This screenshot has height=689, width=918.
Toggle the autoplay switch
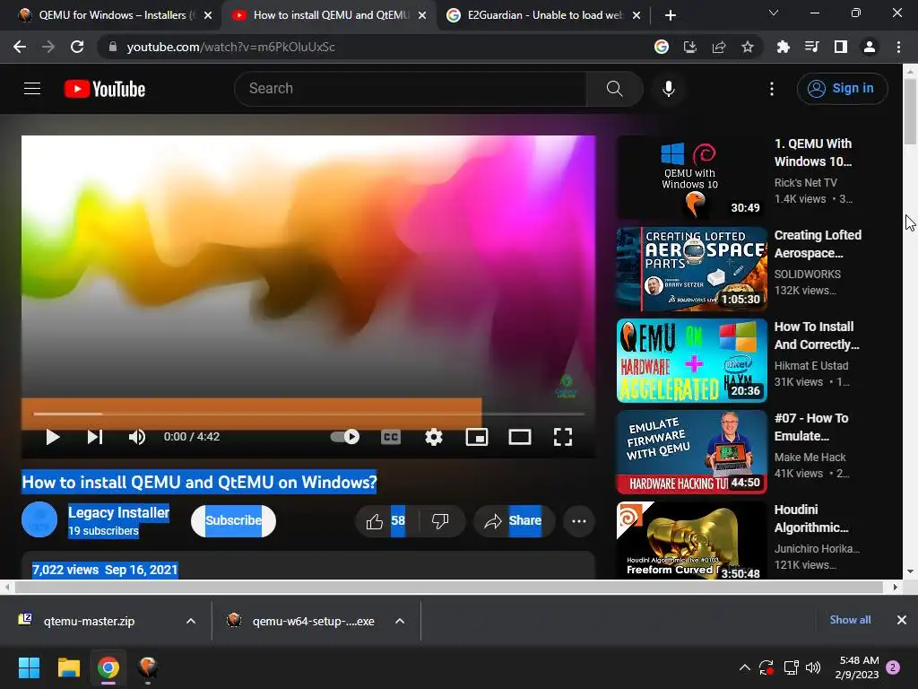(345, 437)
